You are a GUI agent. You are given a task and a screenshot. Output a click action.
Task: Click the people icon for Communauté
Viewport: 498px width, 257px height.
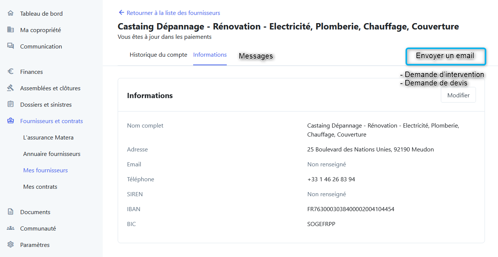click(10, 228)
